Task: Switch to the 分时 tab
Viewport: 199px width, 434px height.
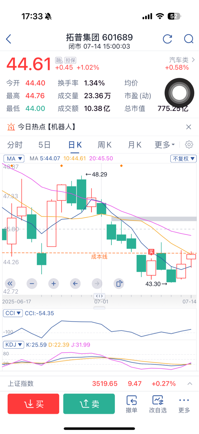Action: 15,145
